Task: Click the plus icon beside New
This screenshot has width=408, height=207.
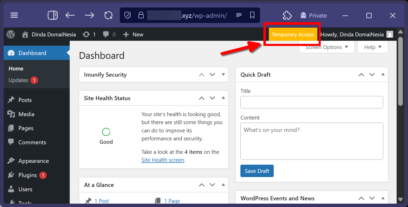Action: pos(126,34)
